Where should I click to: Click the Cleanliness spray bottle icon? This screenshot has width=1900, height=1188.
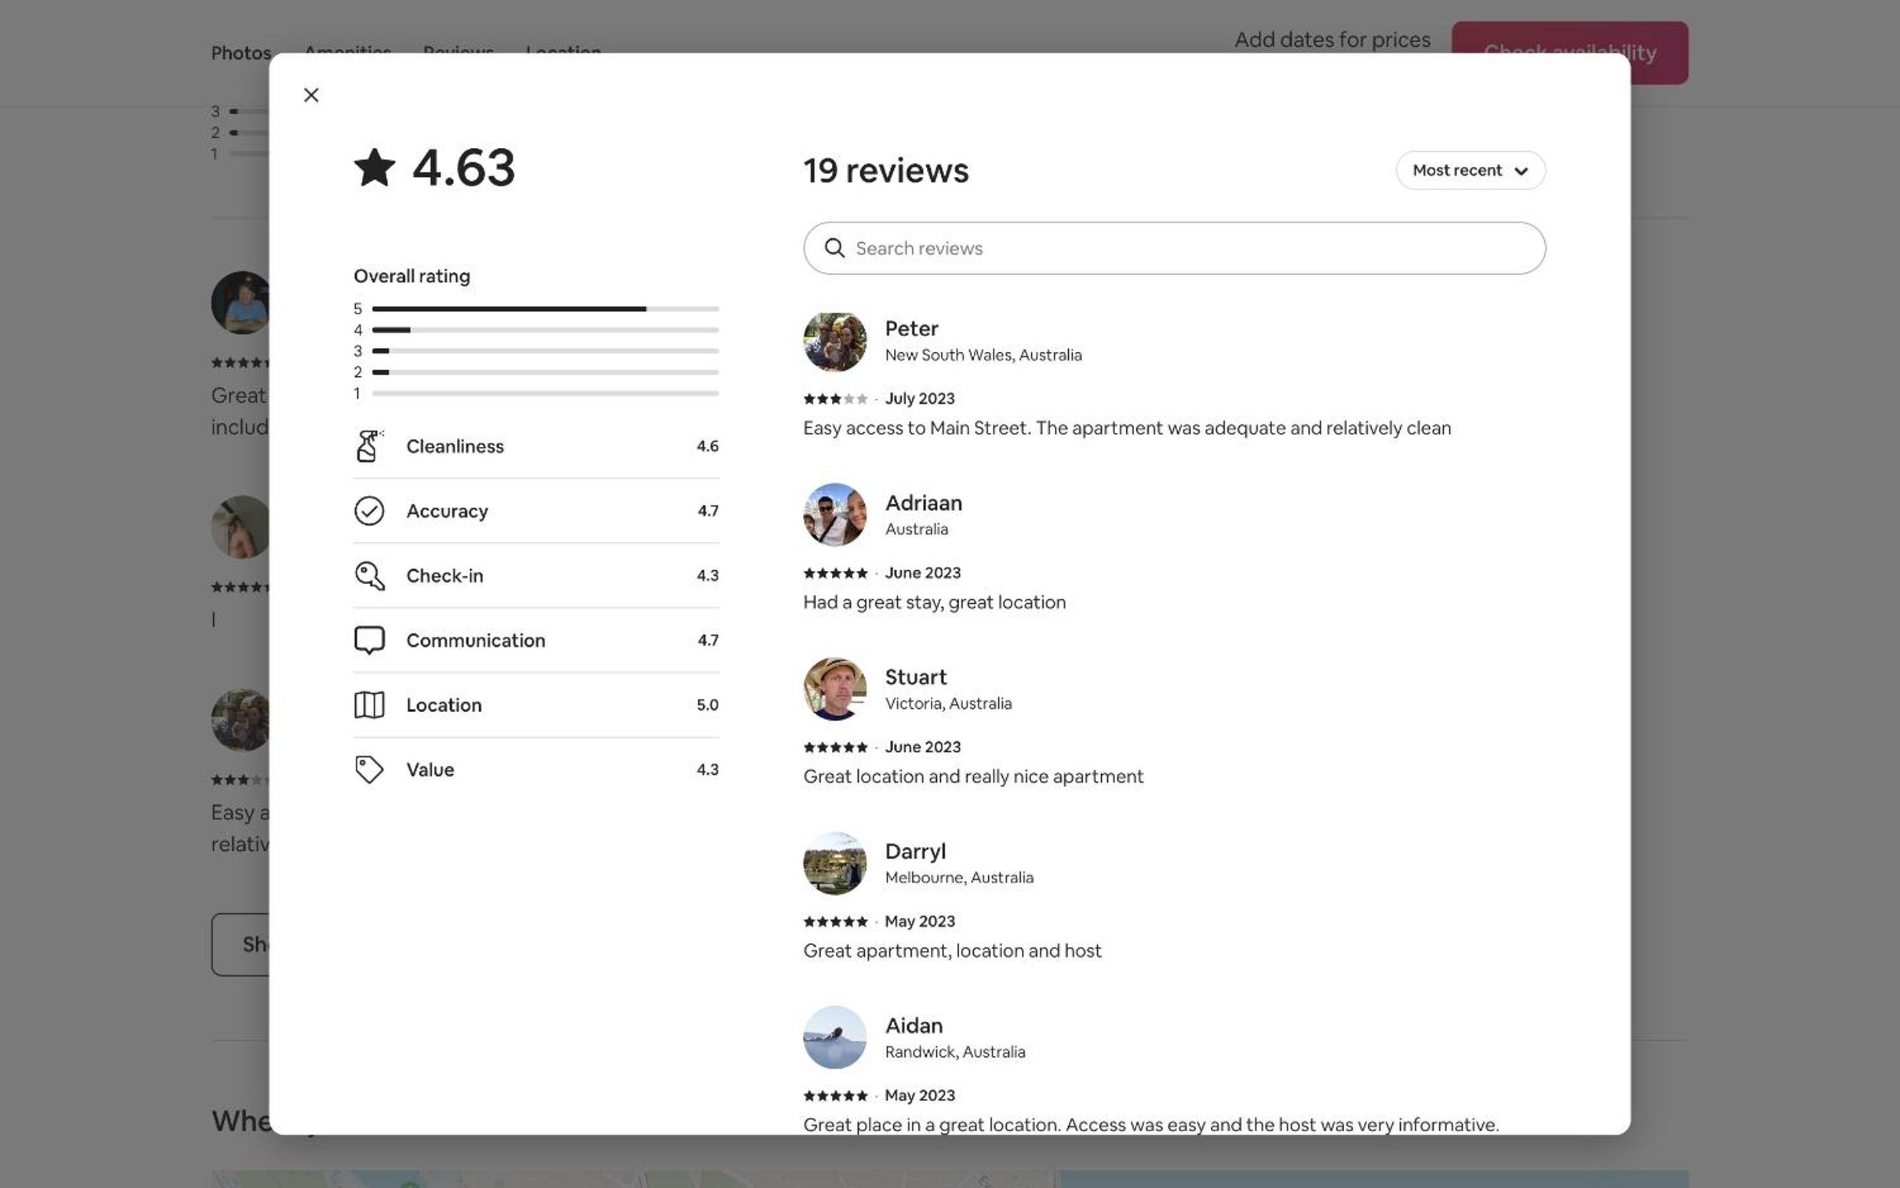pos(368,446)
